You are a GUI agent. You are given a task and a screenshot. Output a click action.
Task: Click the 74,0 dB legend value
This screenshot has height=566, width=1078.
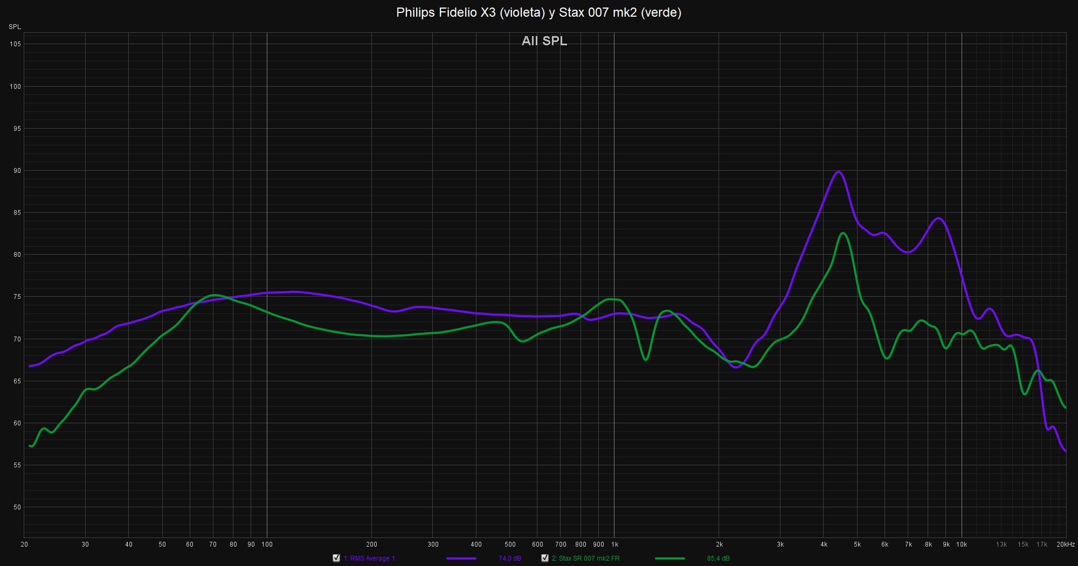click(509, 558)
